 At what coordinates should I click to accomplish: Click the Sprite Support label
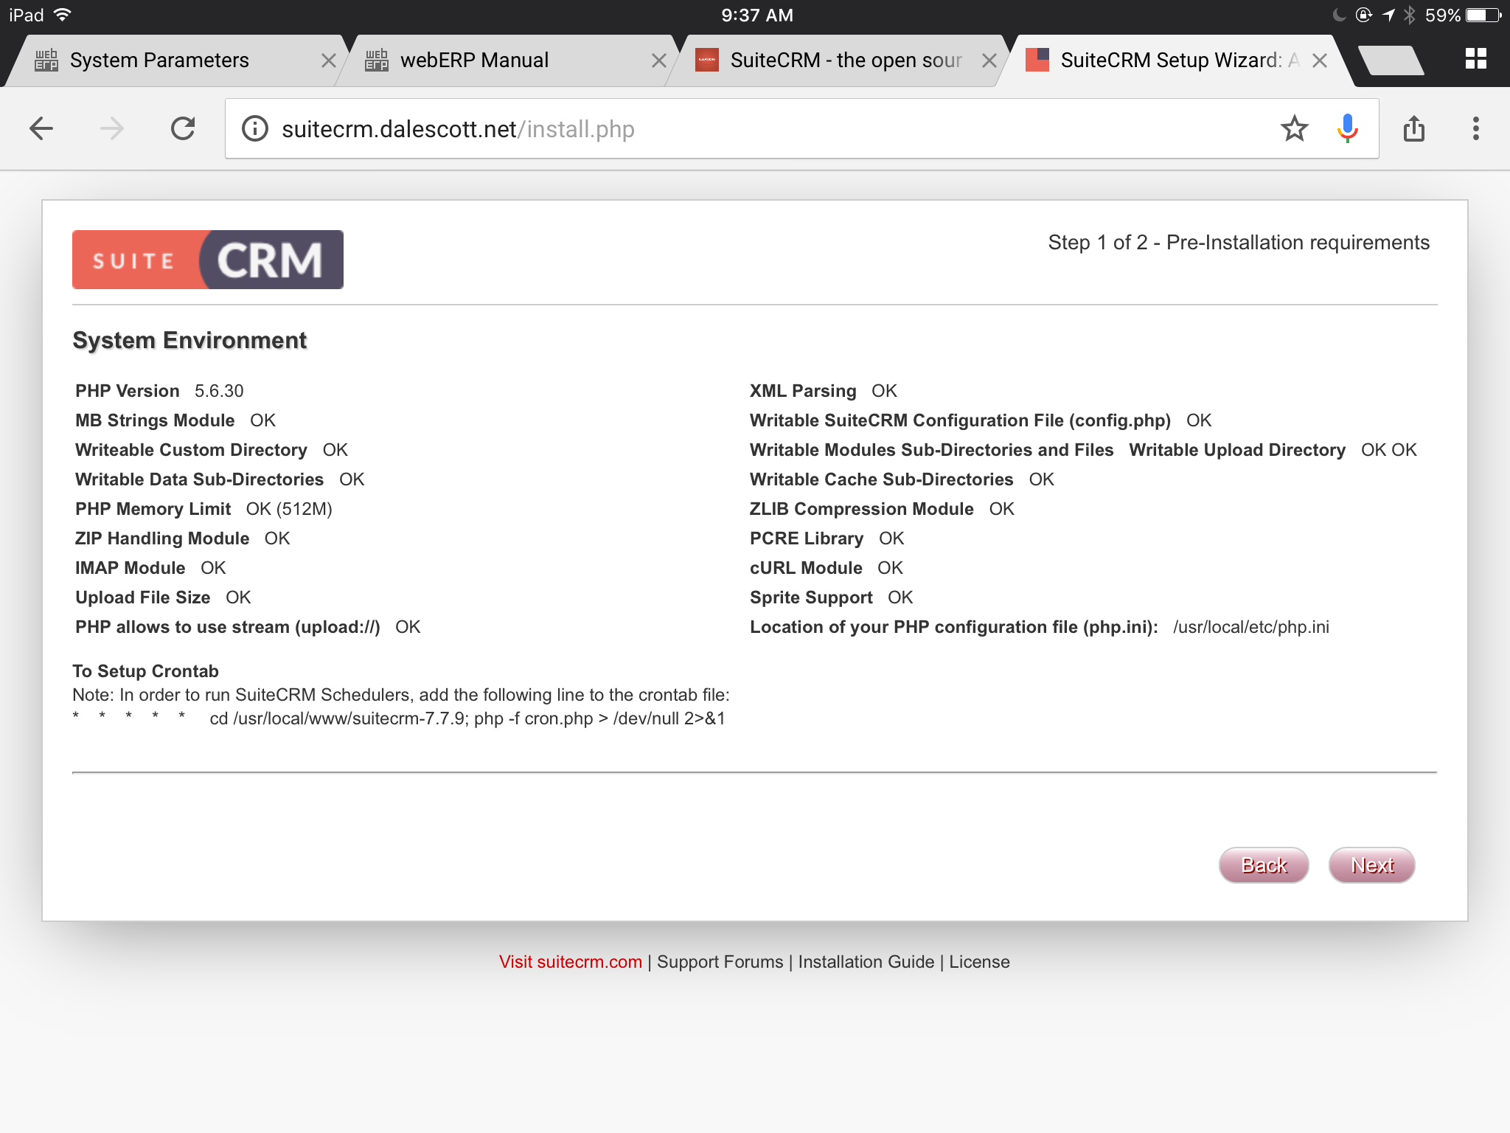pos(811,597)
